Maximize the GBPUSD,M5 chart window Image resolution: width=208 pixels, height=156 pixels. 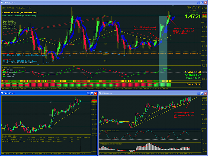pyautogui.click(x=202, y=3)
